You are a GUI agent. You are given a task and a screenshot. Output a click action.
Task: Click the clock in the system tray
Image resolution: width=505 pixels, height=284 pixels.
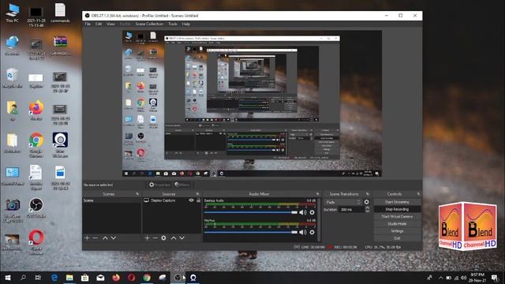(x=477, y=278)
